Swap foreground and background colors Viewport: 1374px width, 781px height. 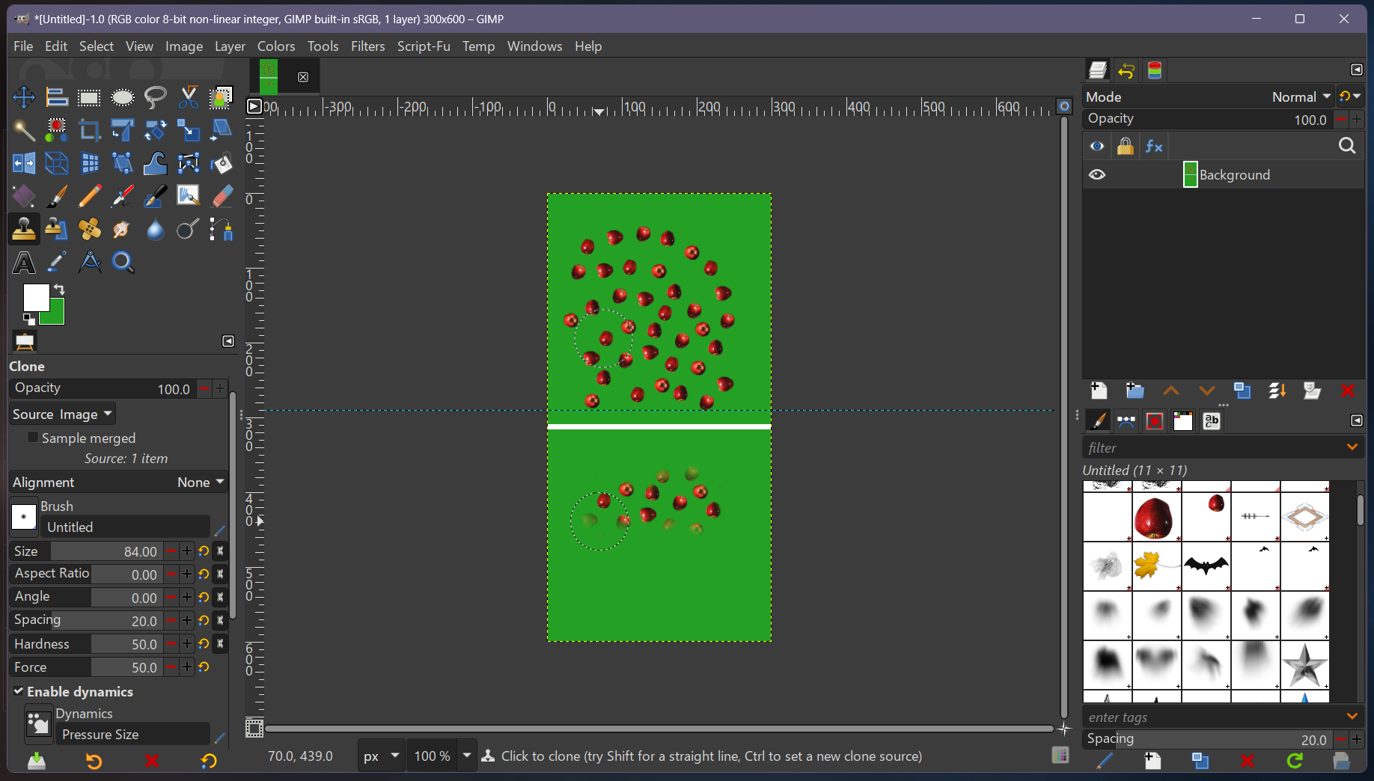pos(59,290)
